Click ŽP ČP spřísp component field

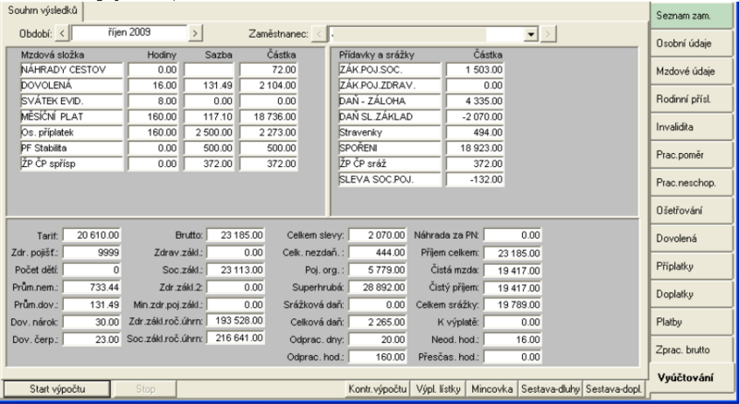(72, 164)
